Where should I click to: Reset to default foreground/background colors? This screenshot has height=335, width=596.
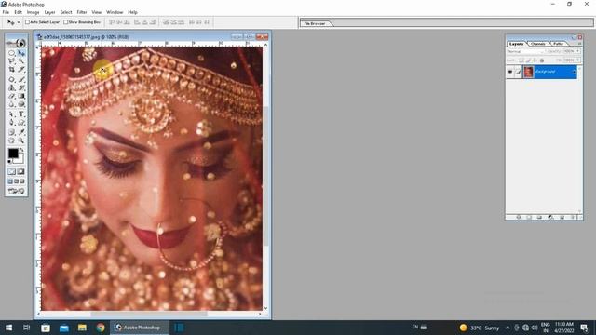10,161
